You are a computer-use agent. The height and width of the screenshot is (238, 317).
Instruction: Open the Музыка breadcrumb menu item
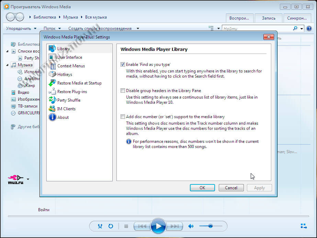pos(71,17)
